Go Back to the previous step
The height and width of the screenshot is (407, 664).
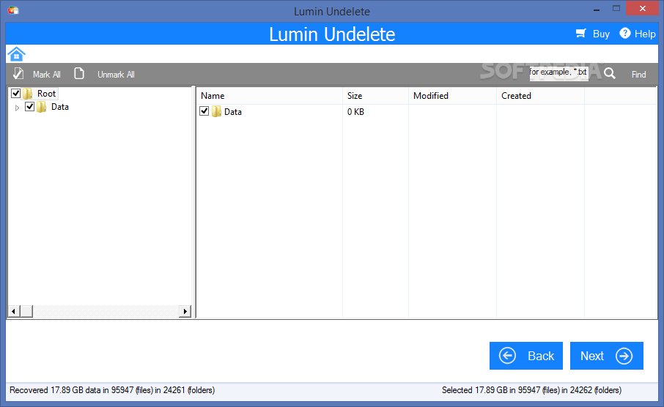[x=526, y=356]
